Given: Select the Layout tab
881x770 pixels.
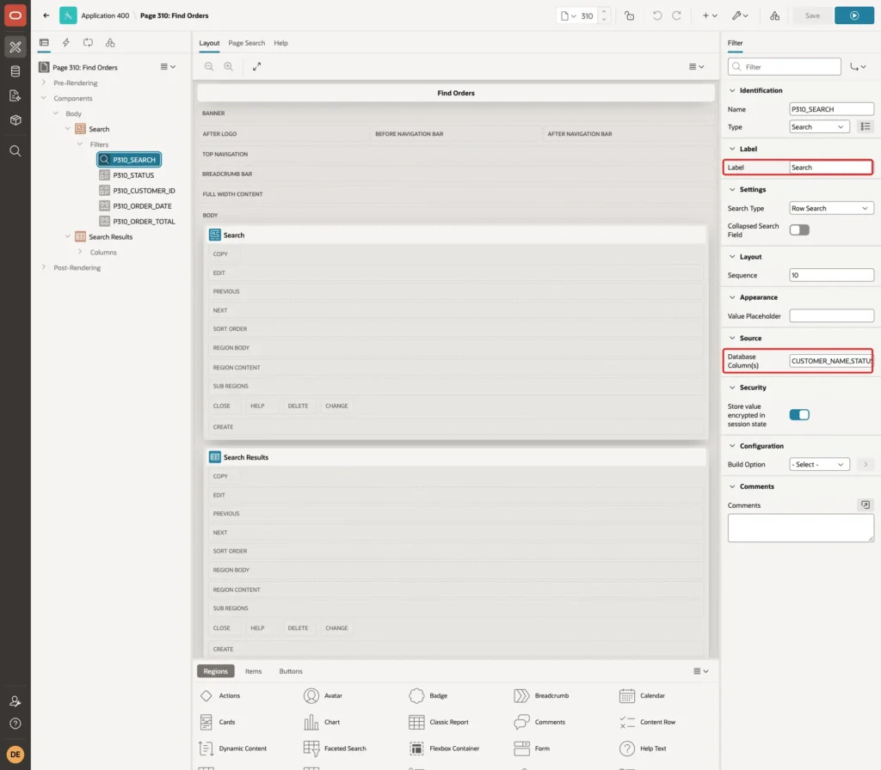Looking at the screenshot, I should click(209, 43).
